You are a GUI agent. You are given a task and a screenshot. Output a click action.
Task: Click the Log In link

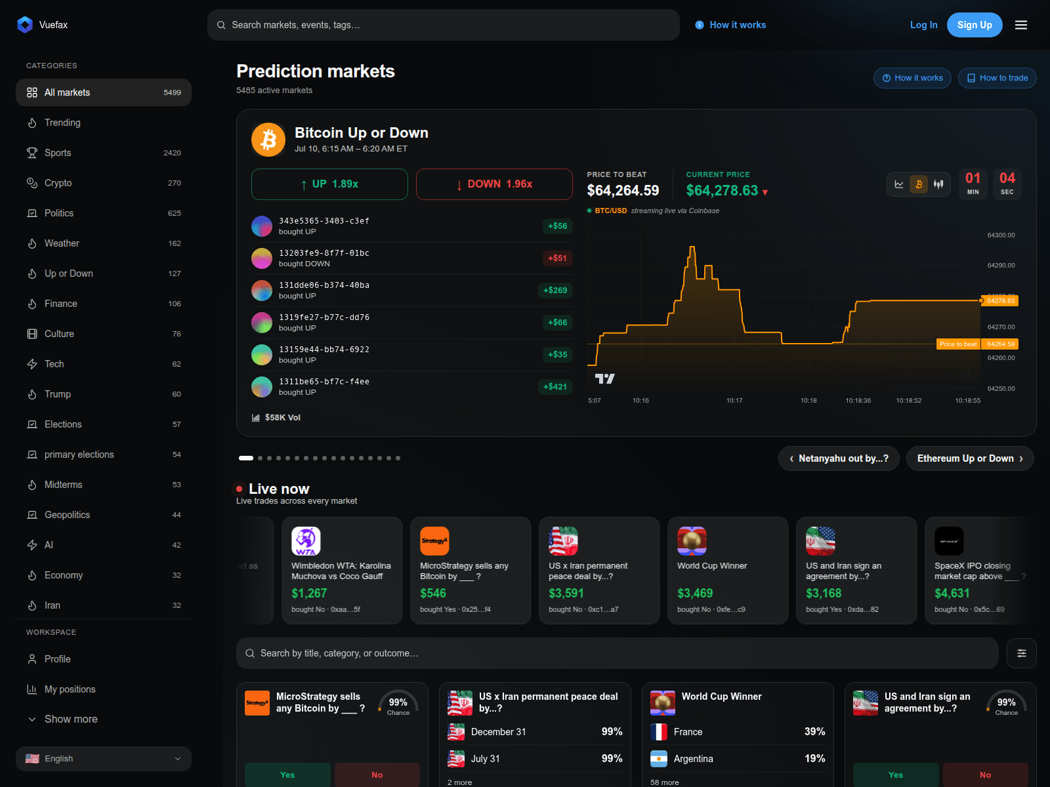tap(923, 25)
